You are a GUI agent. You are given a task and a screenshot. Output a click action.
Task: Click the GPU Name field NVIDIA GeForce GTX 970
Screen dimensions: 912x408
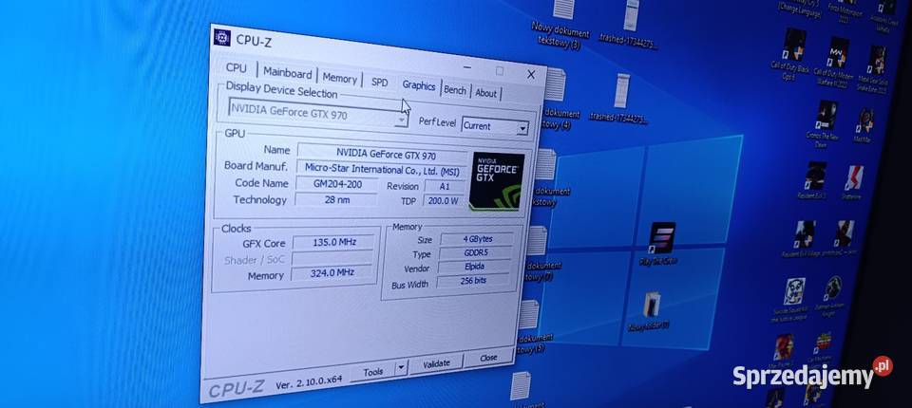pyautogui.click(x=382, y=155)
